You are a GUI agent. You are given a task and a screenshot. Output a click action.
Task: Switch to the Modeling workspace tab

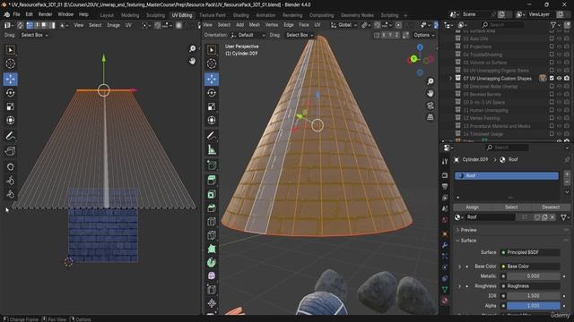(130, 15)
